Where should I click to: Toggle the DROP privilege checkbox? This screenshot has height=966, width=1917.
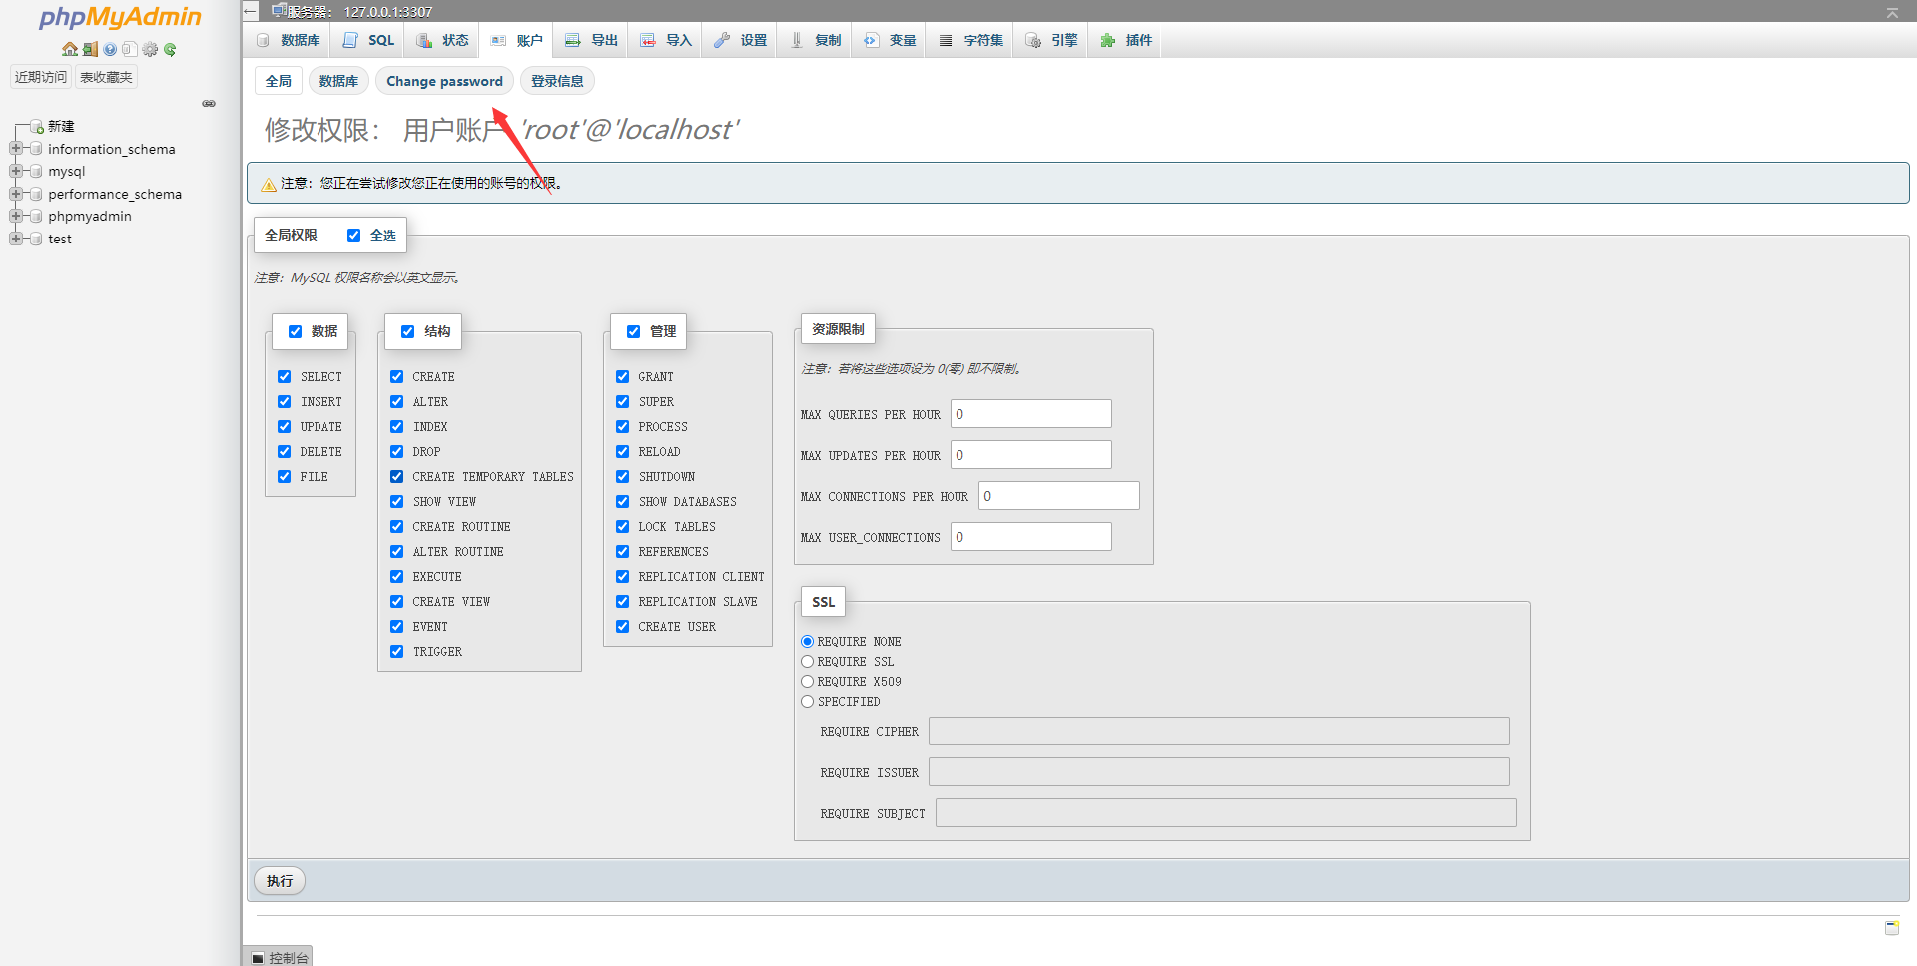point(397,452)
